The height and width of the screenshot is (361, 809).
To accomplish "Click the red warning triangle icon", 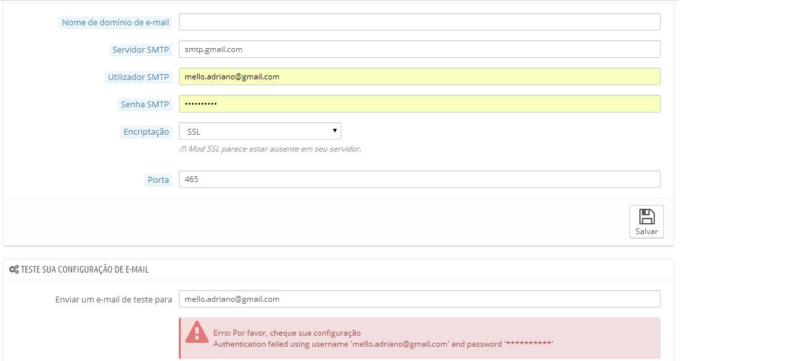I will pos(196,332).
